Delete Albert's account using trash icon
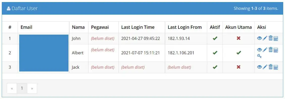285x99 pixels. 271,49
